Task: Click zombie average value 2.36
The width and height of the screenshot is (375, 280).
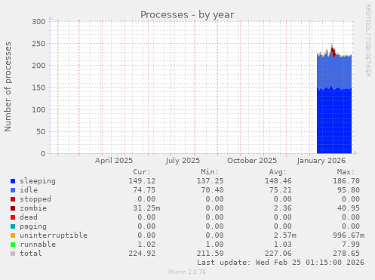Action: 283,208
